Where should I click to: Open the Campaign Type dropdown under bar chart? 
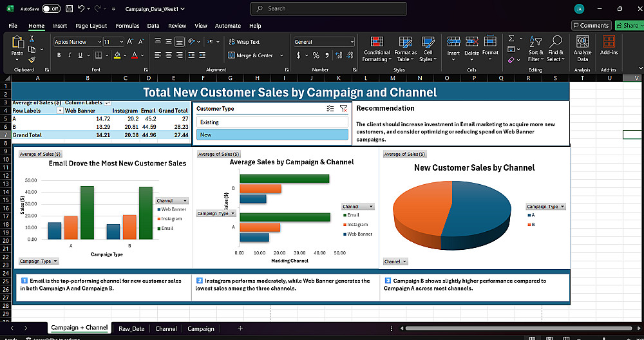(39, 261)
